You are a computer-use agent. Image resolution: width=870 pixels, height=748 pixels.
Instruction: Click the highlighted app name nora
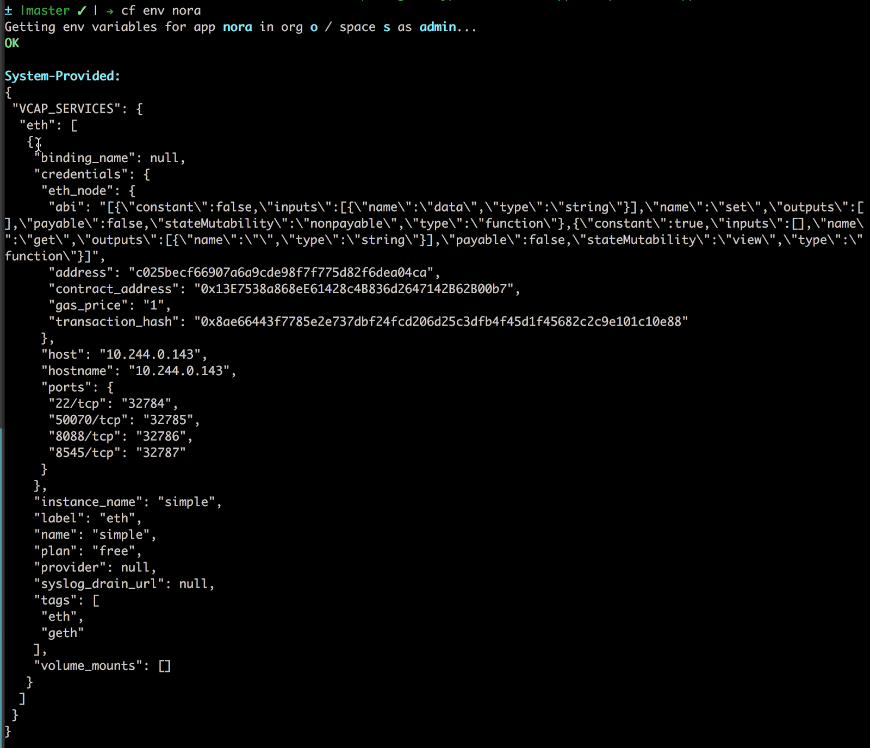237,27
